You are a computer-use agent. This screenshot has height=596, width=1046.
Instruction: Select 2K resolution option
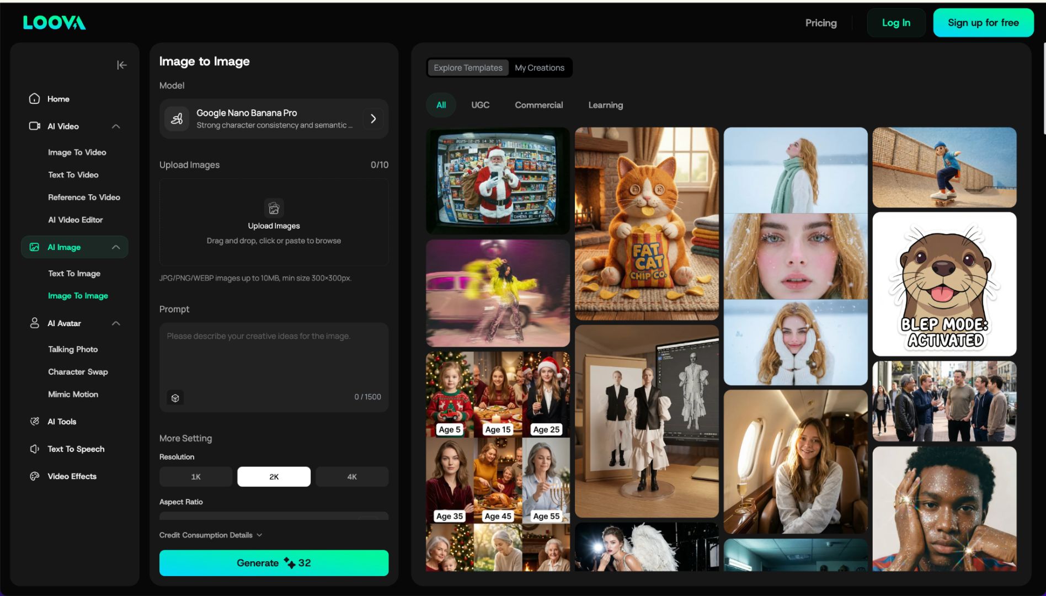(274, 477)
